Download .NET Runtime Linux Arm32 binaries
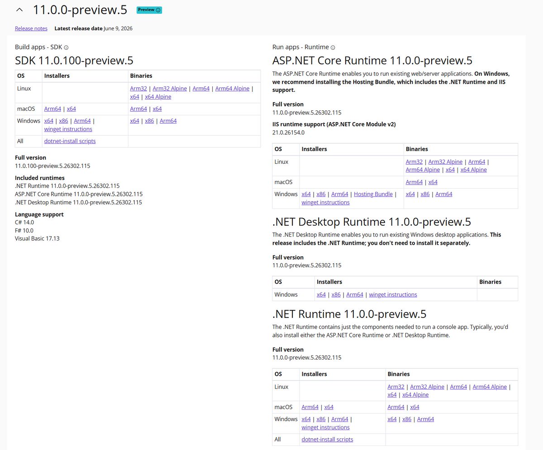Viewport: 543px width, 450px height. coord(396,387)
